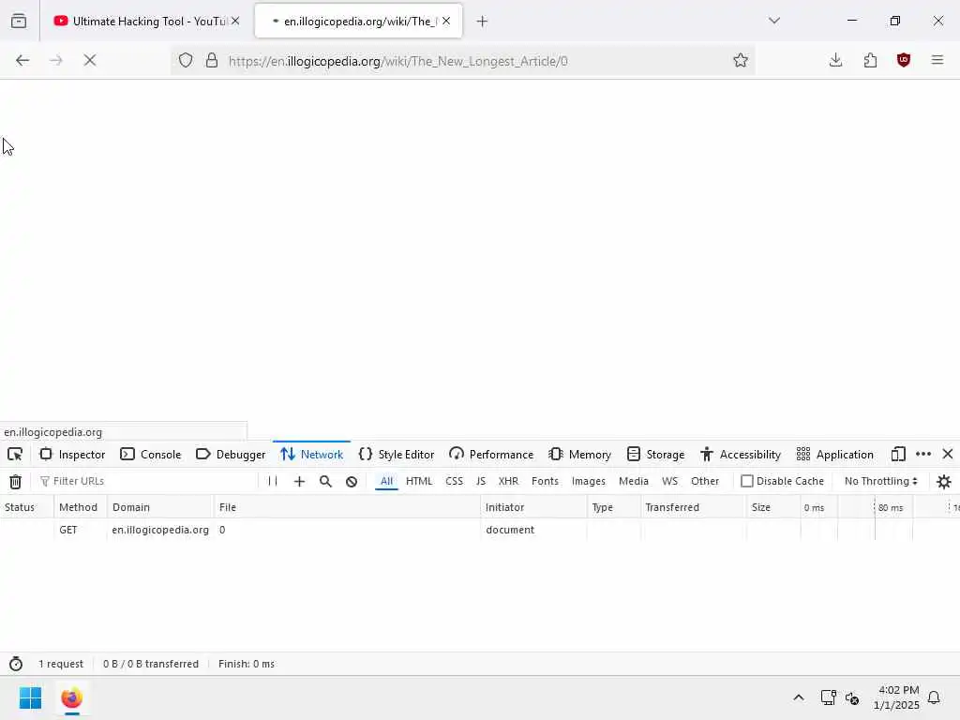The image size is (960, 720).
Task: Sort by File column header
Action: (347, 507)
